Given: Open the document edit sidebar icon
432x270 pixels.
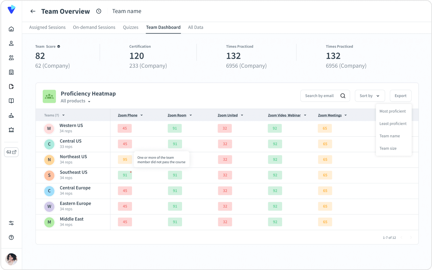Looking at the screenshot, I should (11, 86).
